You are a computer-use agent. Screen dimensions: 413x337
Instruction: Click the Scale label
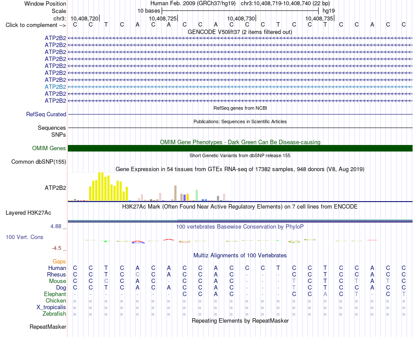pyautogui.click(x=59, y=11)
